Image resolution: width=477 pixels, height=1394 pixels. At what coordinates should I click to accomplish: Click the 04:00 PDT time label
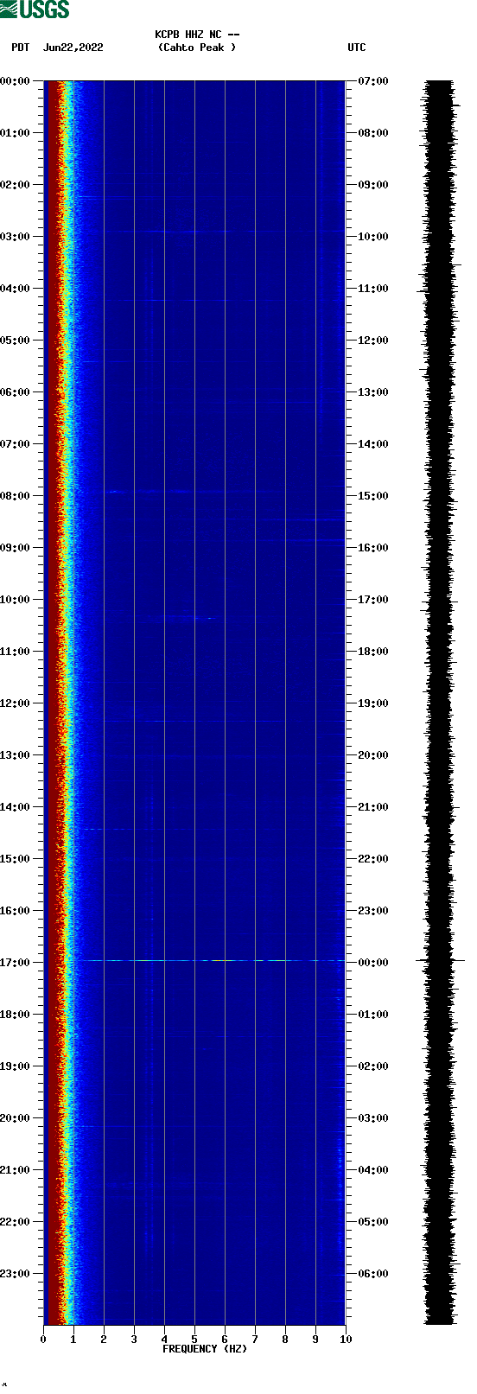click(16, 289)
